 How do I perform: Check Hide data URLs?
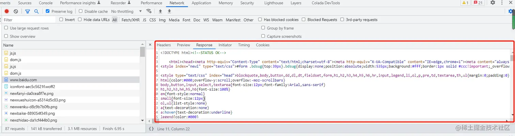click(x=80, y=20)
